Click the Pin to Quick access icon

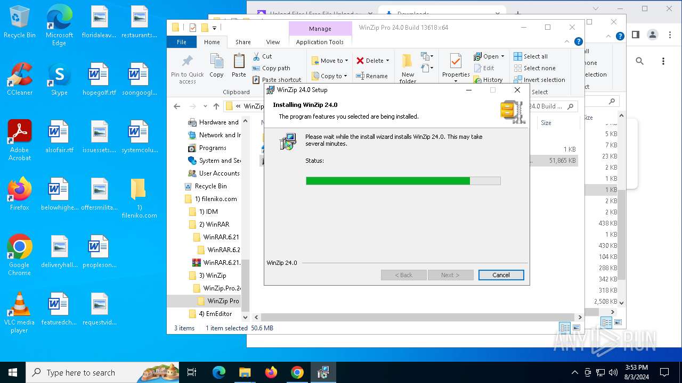coord(187,61)
